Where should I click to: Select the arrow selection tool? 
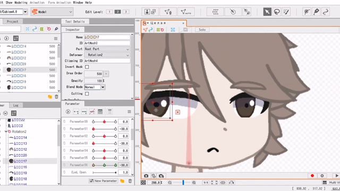(267, 12)
